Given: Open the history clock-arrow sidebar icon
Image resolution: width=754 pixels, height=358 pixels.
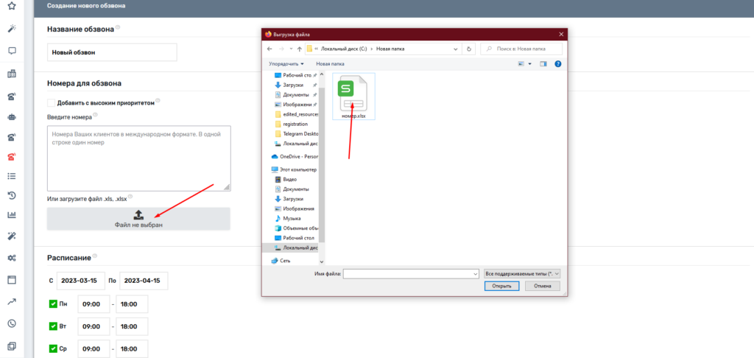Looking at the screenshot, I should tap(12, 195).
